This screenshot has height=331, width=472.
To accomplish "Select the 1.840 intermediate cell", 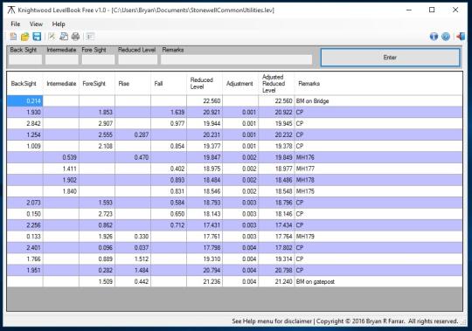I will [x=61, y=191].
